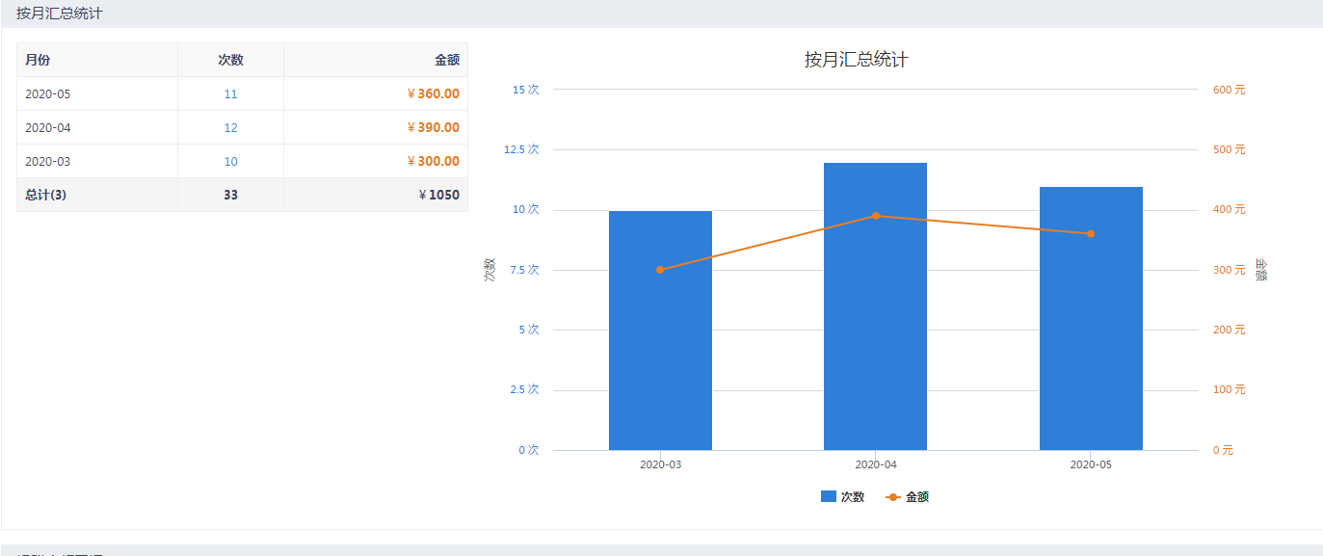This screenshot has height=556, width=1323.
Task: Click the 次数 table column header
Action: (230, 60)
